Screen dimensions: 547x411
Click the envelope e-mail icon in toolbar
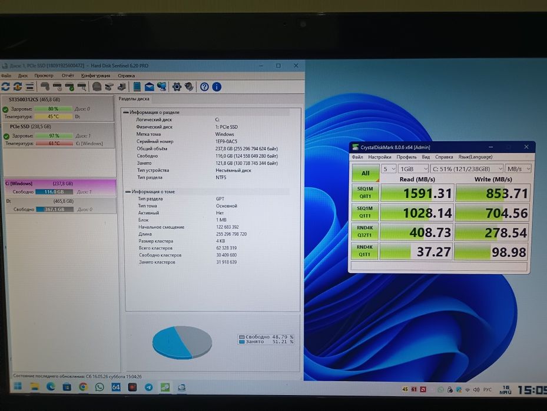tap(150, 87)
